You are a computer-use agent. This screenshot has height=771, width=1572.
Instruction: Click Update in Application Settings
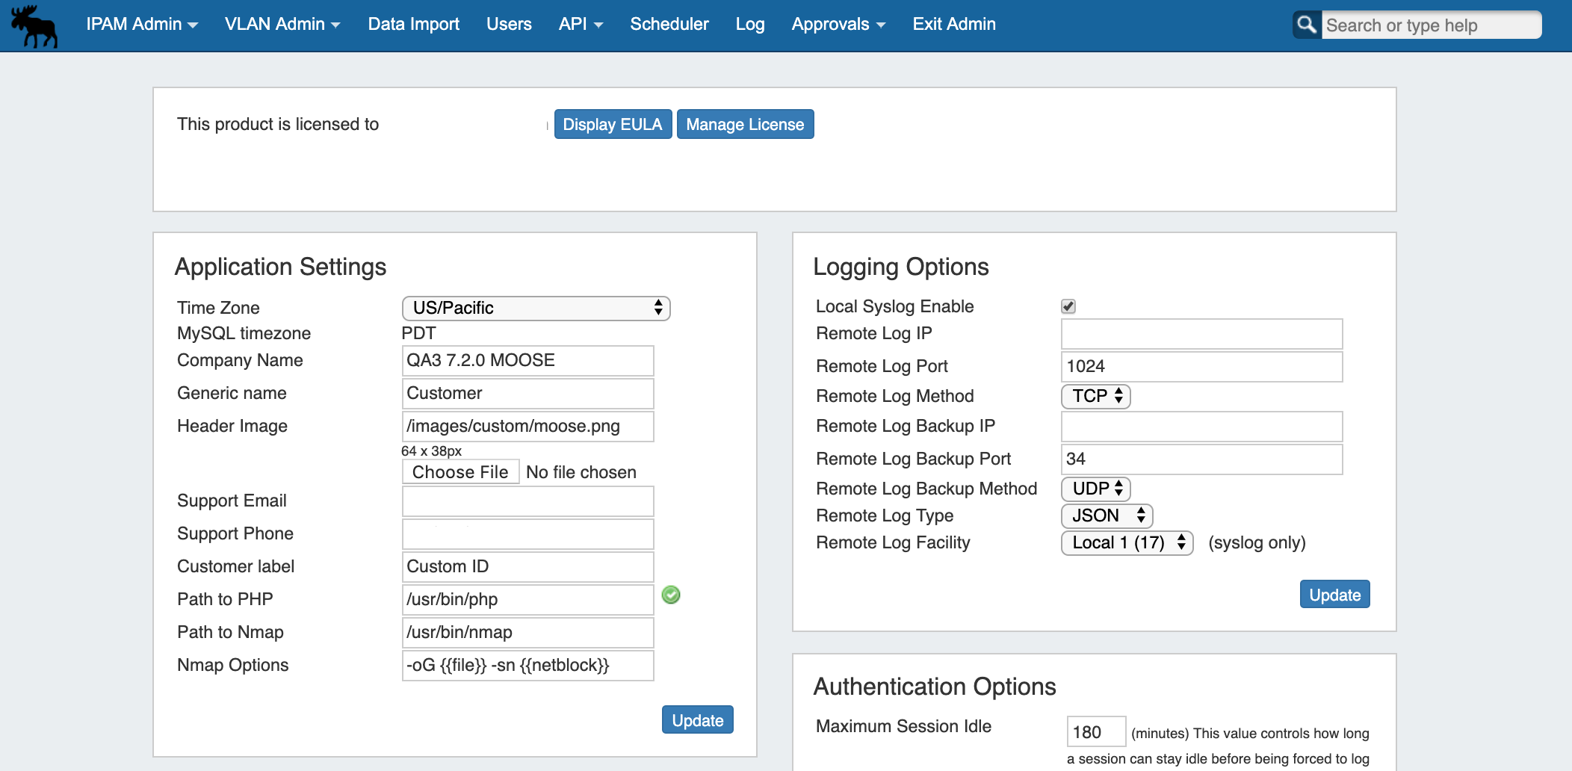point(697,720)
